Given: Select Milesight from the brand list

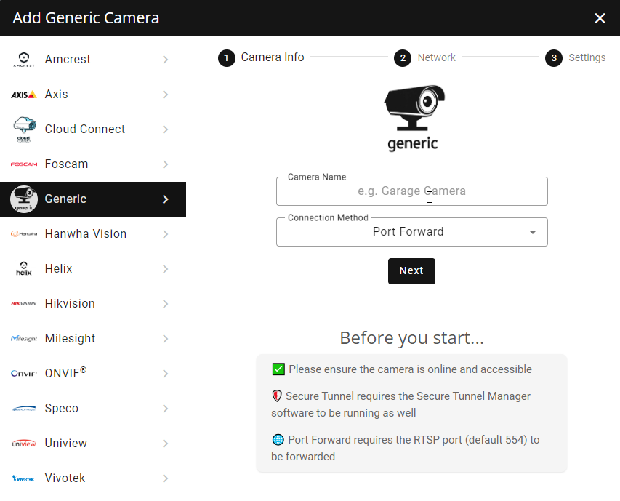Looking at the screenshot, I should tap(93, 339).
